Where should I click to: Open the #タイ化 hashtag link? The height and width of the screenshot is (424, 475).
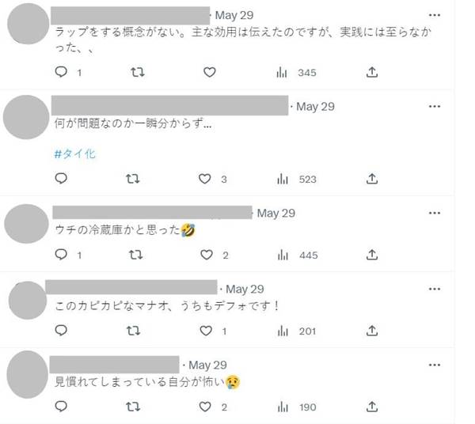pos(75,154)
